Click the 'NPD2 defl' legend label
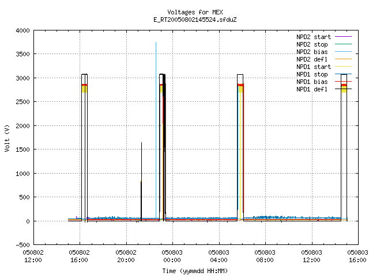Image resolution: width=369 pixels, height=276 pixels. tap(312, 59)
